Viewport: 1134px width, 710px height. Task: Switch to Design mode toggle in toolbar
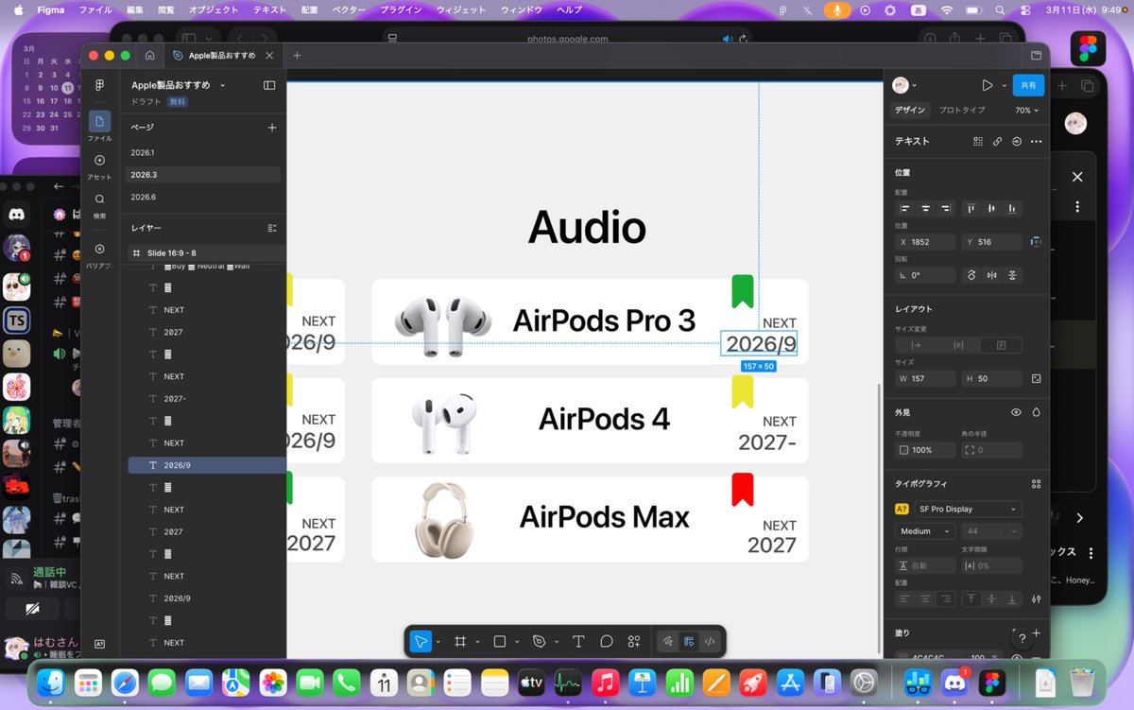(689, 641)
